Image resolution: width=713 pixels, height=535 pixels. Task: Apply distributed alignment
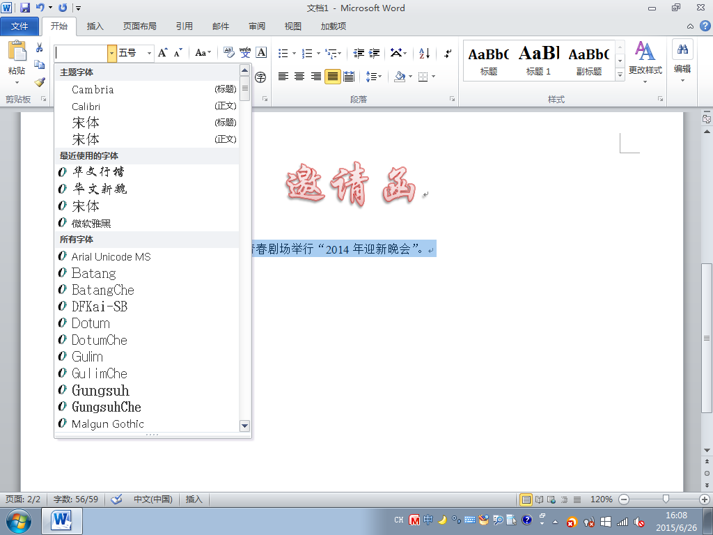349,77
